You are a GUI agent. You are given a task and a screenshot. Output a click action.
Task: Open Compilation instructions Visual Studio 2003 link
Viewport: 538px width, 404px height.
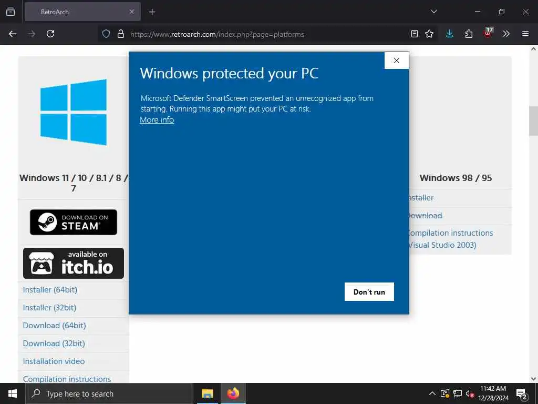click(x=450, y=239)
